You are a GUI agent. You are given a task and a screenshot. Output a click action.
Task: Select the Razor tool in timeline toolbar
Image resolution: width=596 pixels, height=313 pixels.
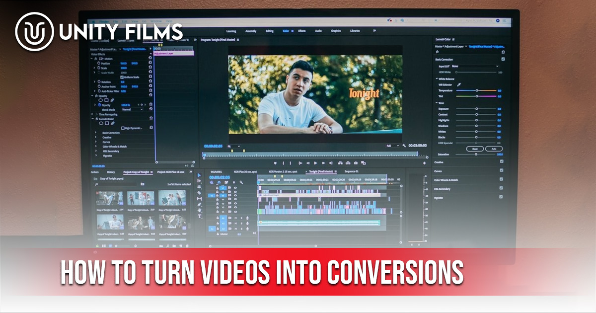pos(199,193)
